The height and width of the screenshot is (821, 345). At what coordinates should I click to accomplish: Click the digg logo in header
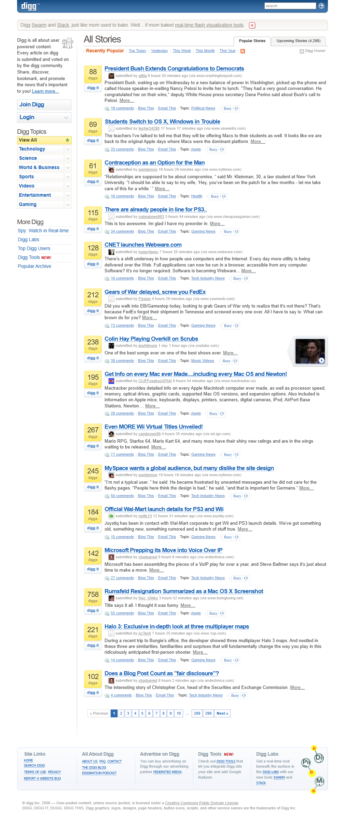pyautogui.click(x=30, y=6)
